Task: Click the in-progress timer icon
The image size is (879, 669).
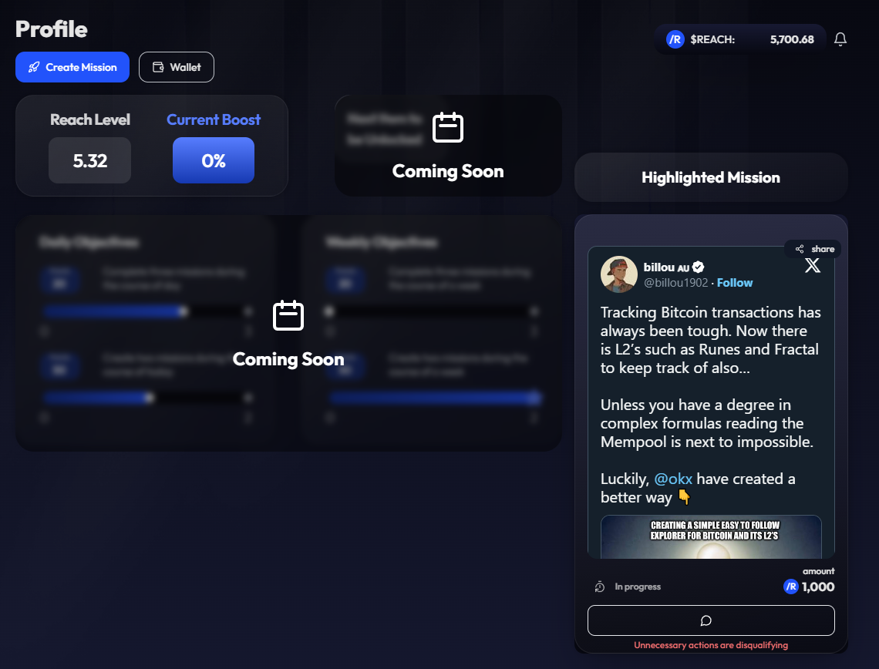Action: [x=600, y=587]
